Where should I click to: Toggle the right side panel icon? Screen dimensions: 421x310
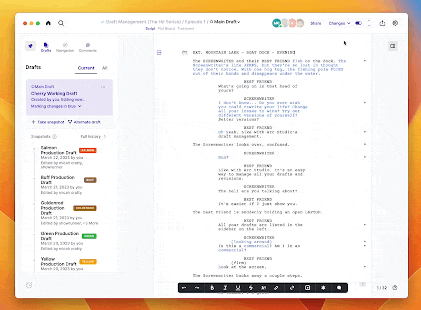[392, 46]
